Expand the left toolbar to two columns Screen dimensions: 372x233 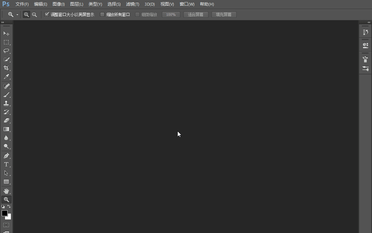3,22
